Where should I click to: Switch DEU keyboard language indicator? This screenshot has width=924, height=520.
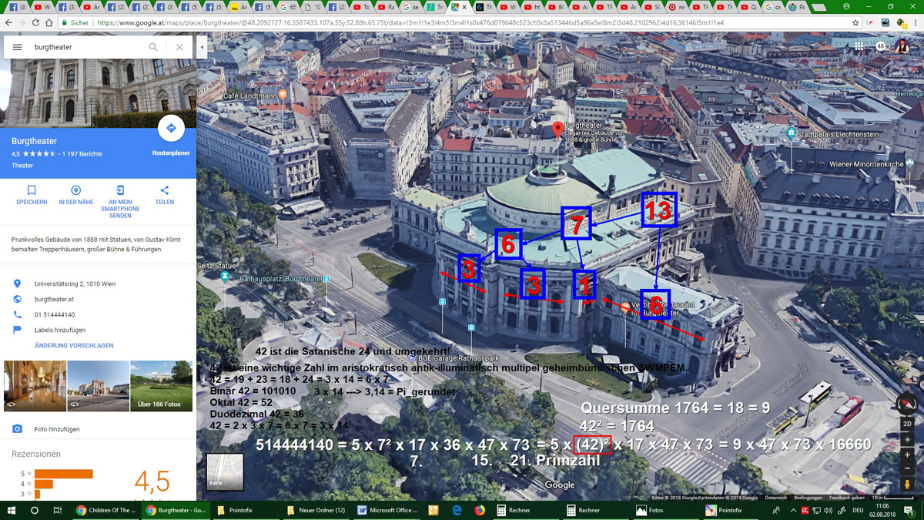pyautogui.click(x=856, y=511)
